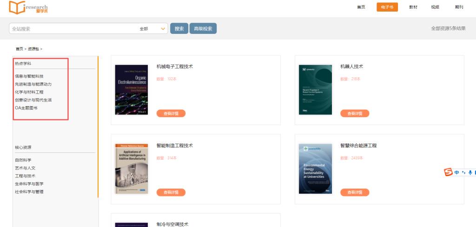
Task: Click the 热点学科 sidebar heading
Action: [x=23, y=63]
